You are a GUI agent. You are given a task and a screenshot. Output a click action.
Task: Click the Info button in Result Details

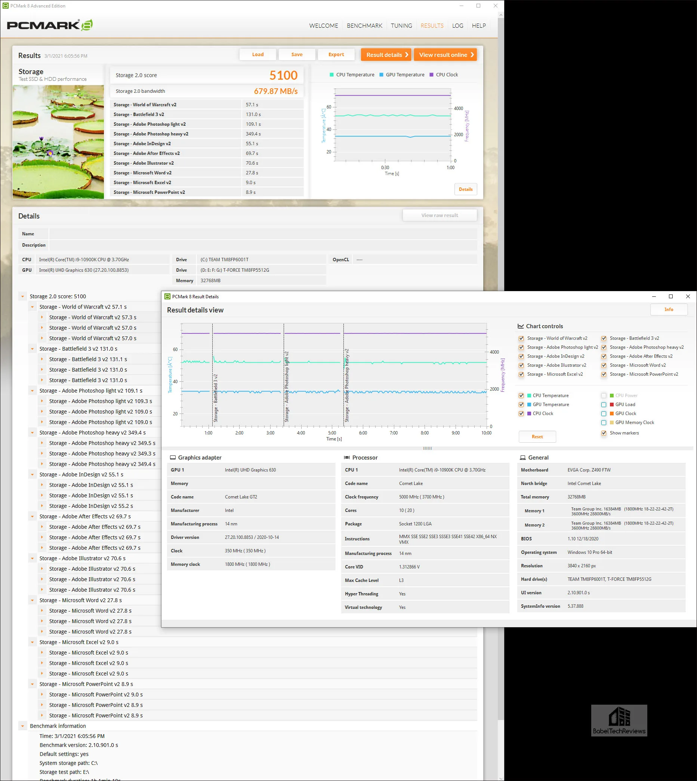click(669, 309)
